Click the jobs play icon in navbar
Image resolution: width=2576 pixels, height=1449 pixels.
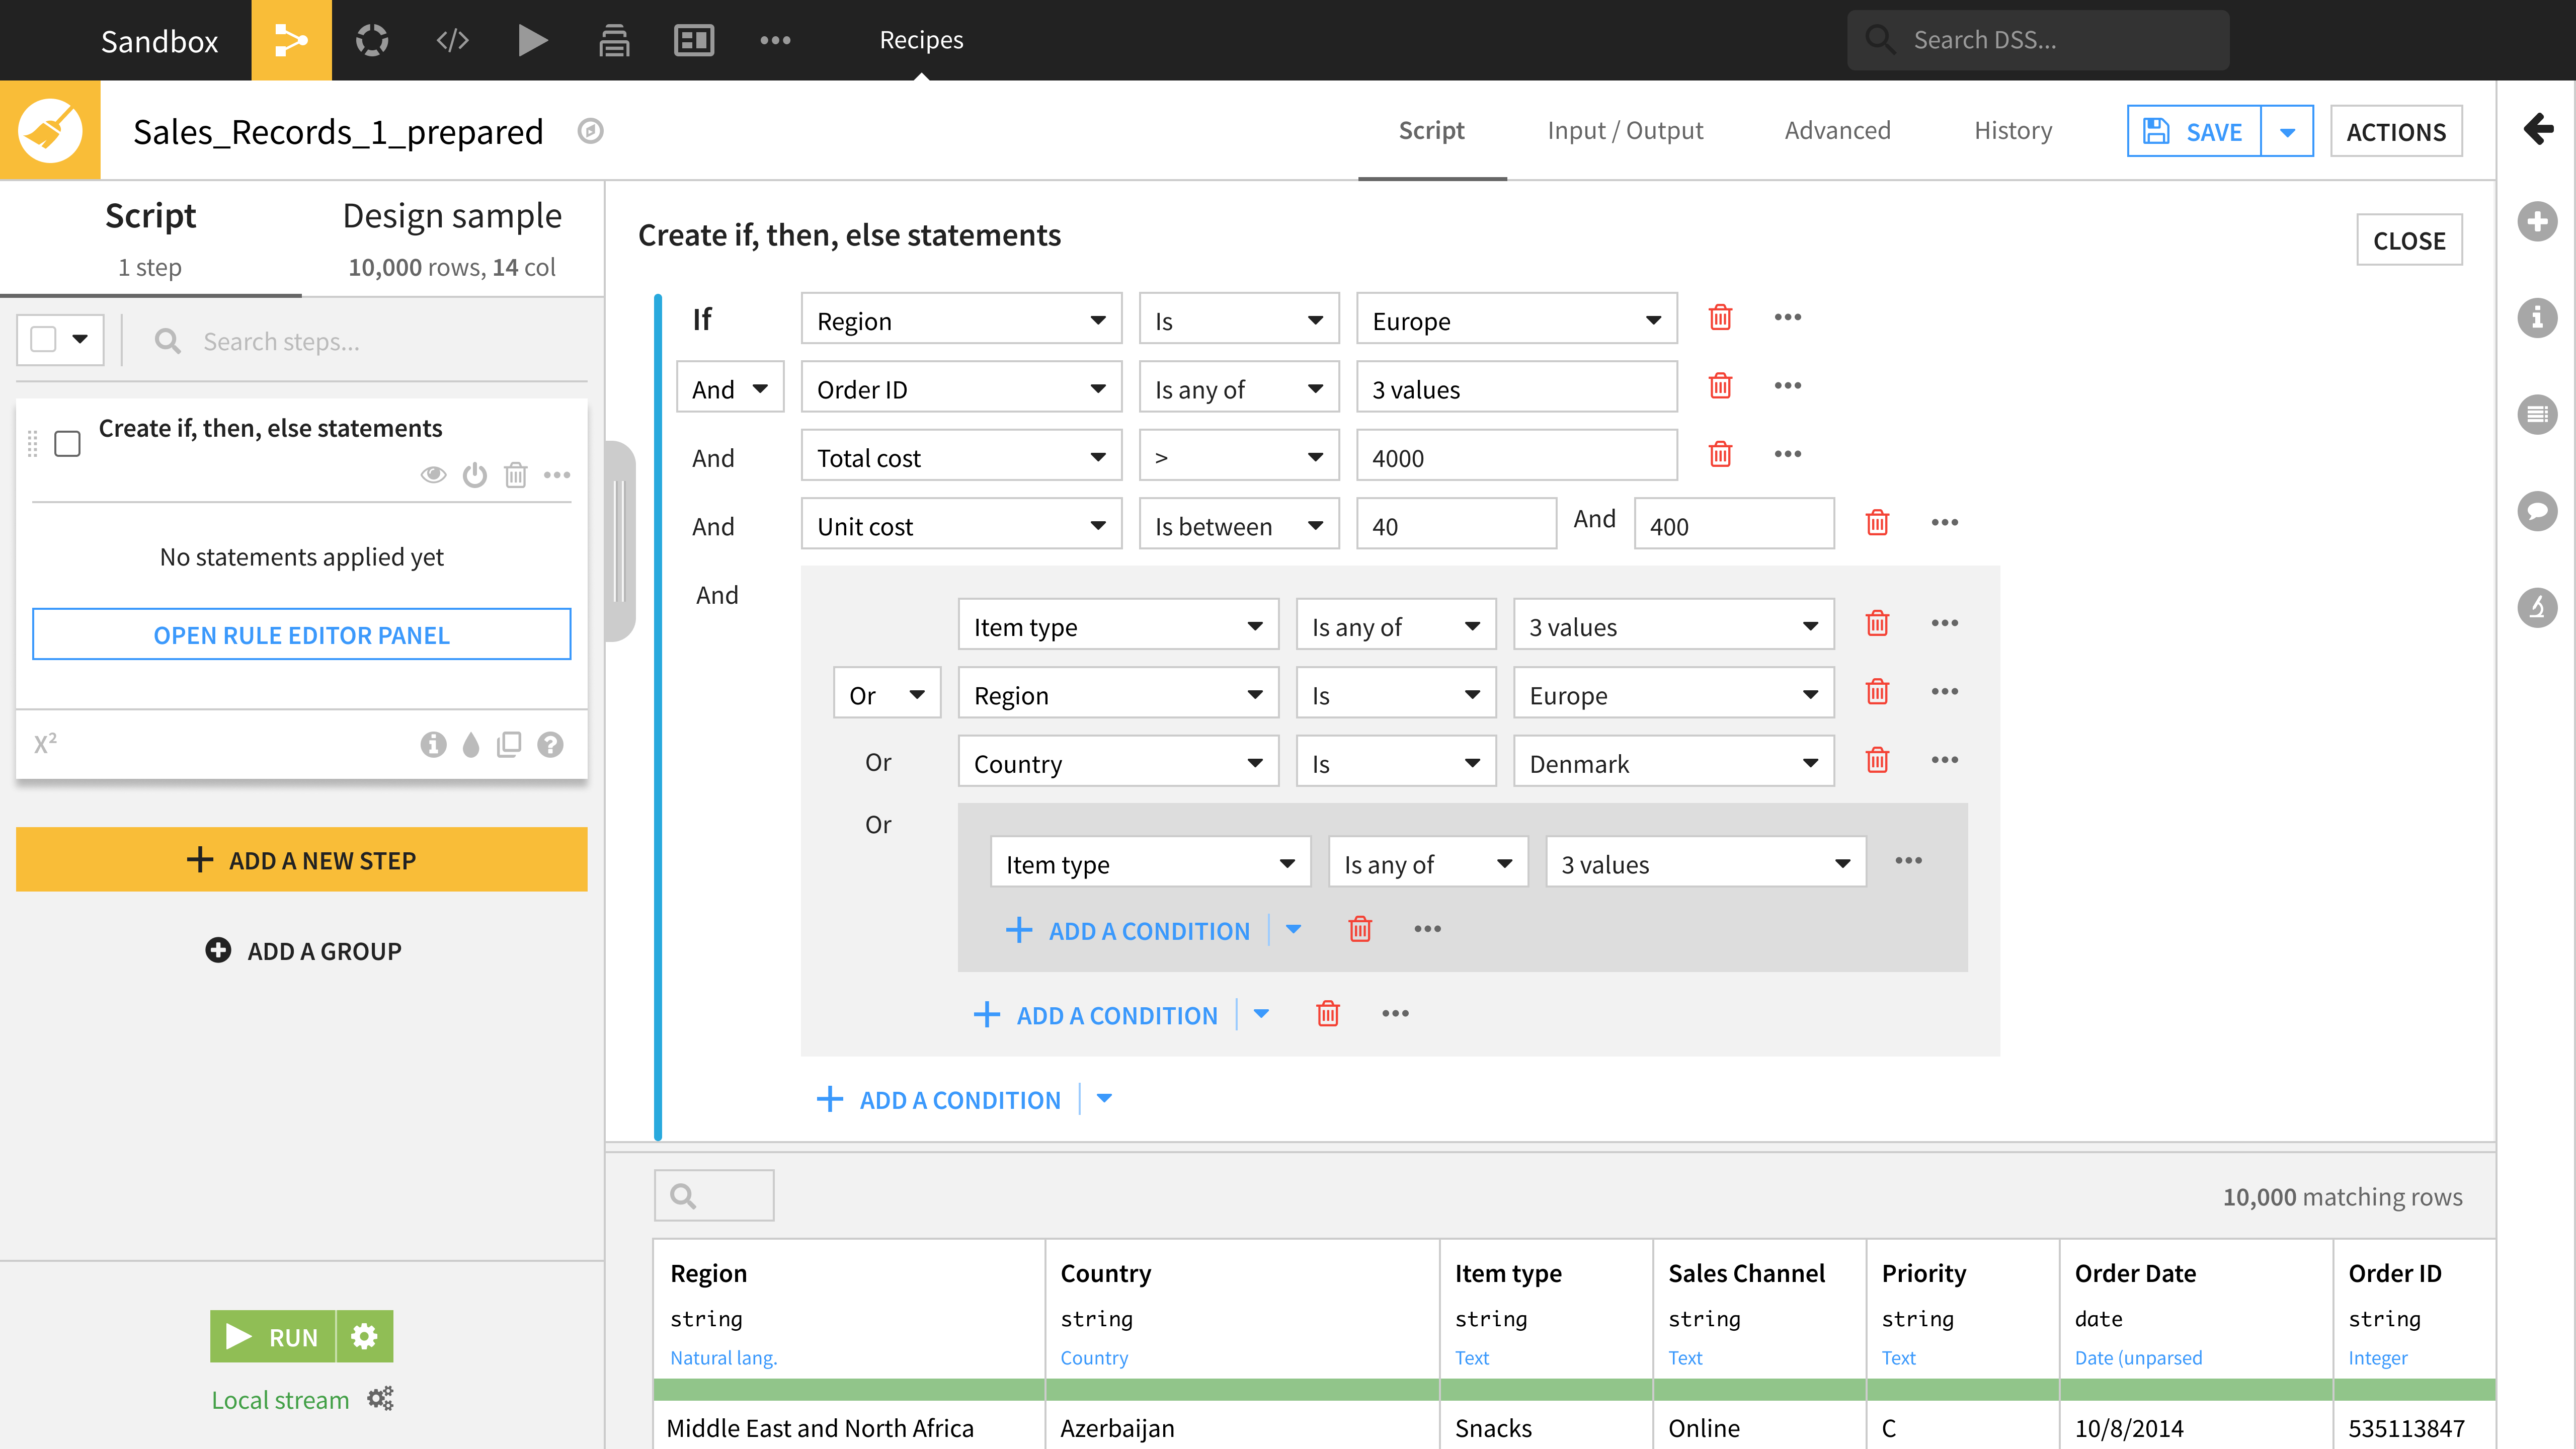(x=532, y=40)
